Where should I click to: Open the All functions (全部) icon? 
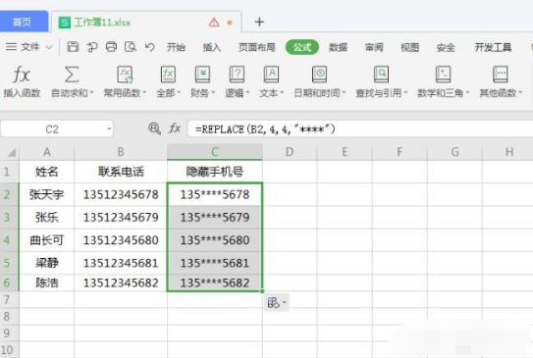(x=168, y=75)
